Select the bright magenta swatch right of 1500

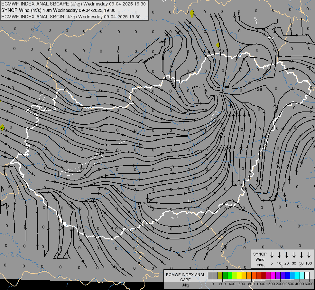pos(273,275)
